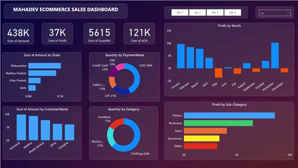
Task: Select the August profit bar
Action: (x=247, y=65)
